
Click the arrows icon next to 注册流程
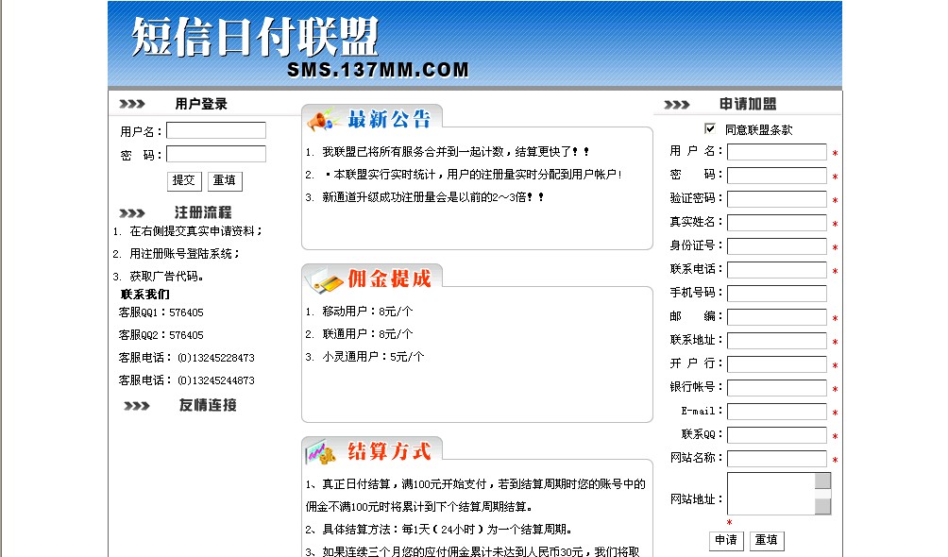(x=132, y=212)
